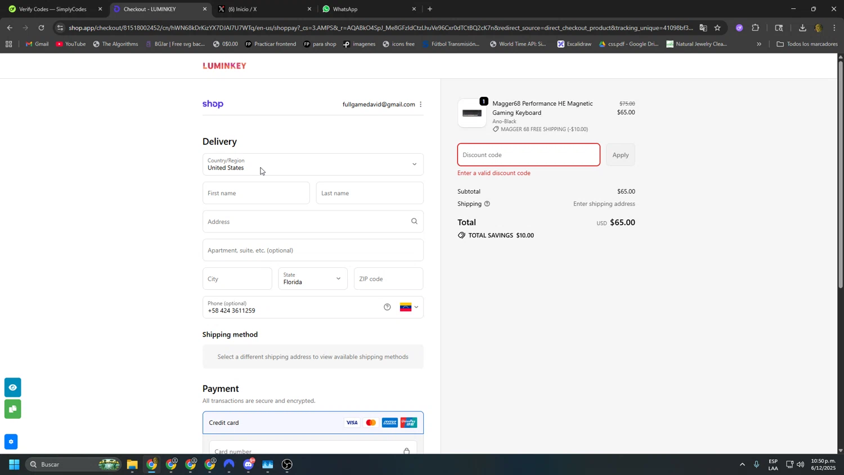Open the YouTube bookmark
The image size is (844, 475).
[70, 44]
